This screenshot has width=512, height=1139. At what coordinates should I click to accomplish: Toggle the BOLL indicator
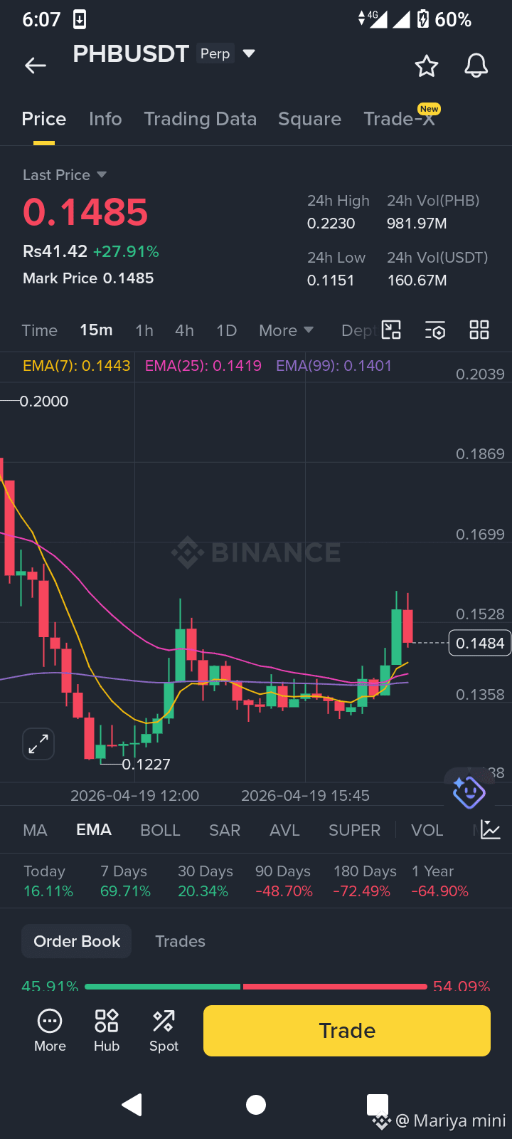pyautogui.click(x=160, y=830)
